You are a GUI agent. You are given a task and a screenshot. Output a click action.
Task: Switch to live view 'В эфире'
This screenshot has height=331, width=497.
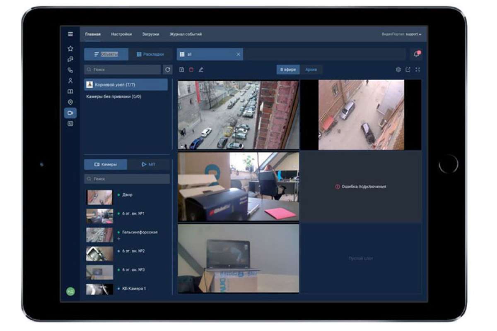(288, 70)
